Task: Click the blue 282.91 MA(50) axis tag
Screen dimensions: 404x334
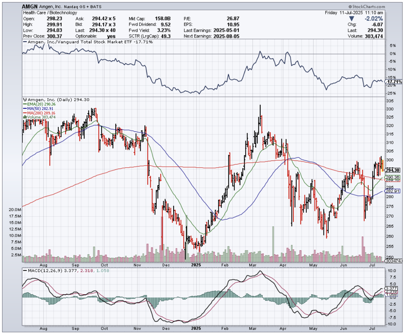Action: pyautogui.click(x=393, y=191)
